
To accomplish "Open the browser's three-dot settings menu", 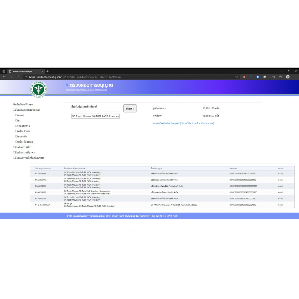I will pyautogui.click(x=295, y=77).
